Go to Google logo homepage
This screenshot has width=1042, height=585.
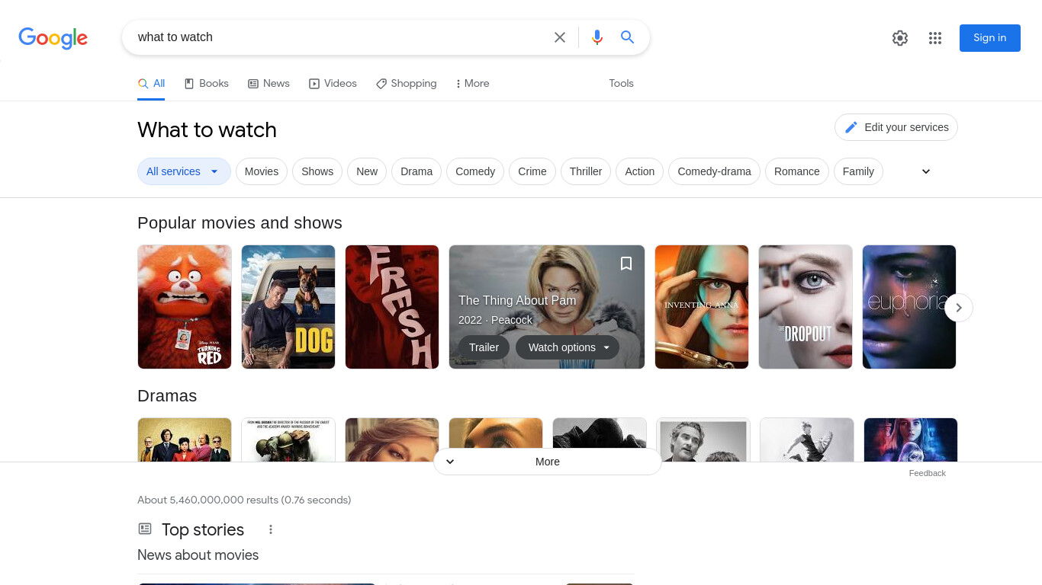pyautogui.click(x=53, y=38)
